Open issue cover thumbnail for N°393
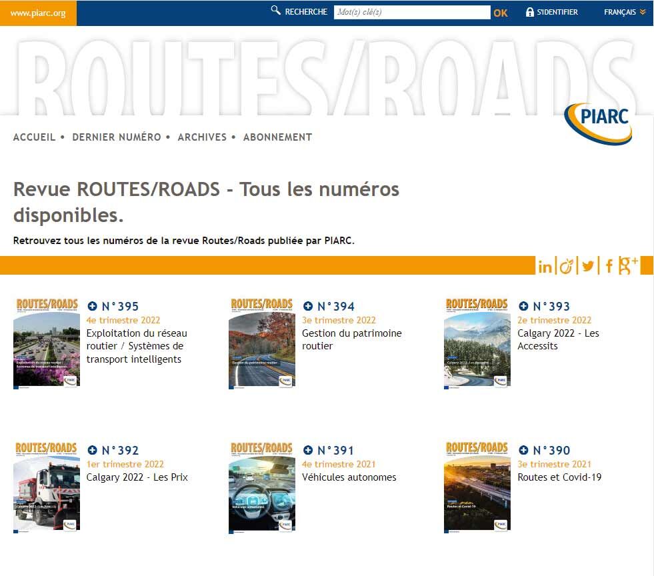This screenshot has height=576, width=654. (477, 343)
